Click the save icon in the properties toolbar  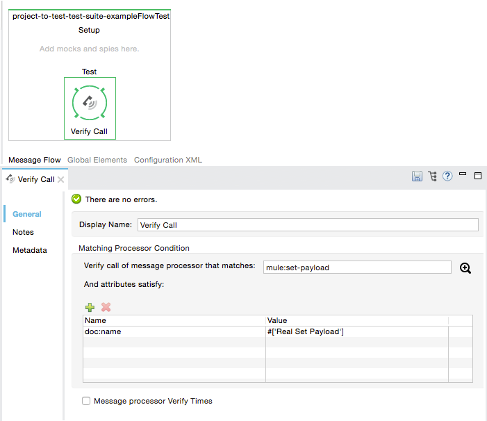point(417,176)
